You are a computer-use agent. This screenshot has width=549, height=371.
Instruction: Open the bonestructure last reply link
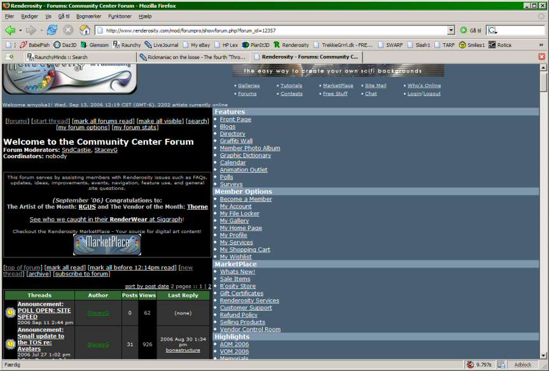183,350
